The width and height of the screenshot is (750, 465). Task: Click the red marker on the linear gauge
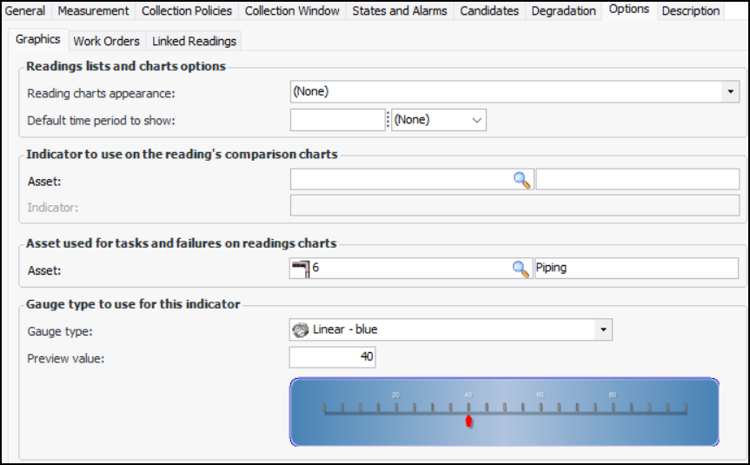[x=468, y=421]
